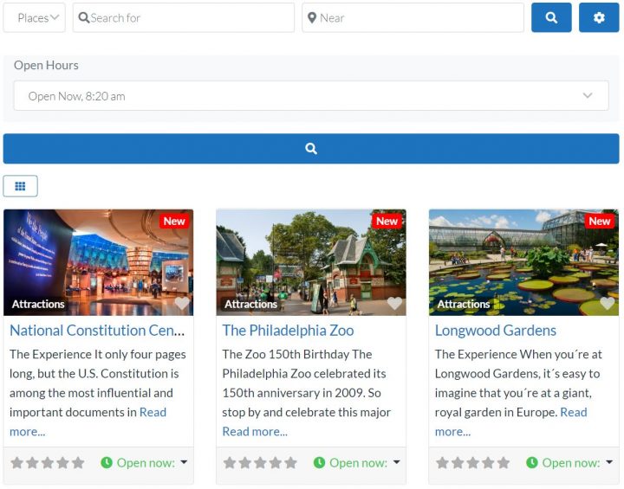The height and width of the screenshot is (489, 624).
Task: Toggle favorite heart on Longwood Gardens
Action: point(608,304)
